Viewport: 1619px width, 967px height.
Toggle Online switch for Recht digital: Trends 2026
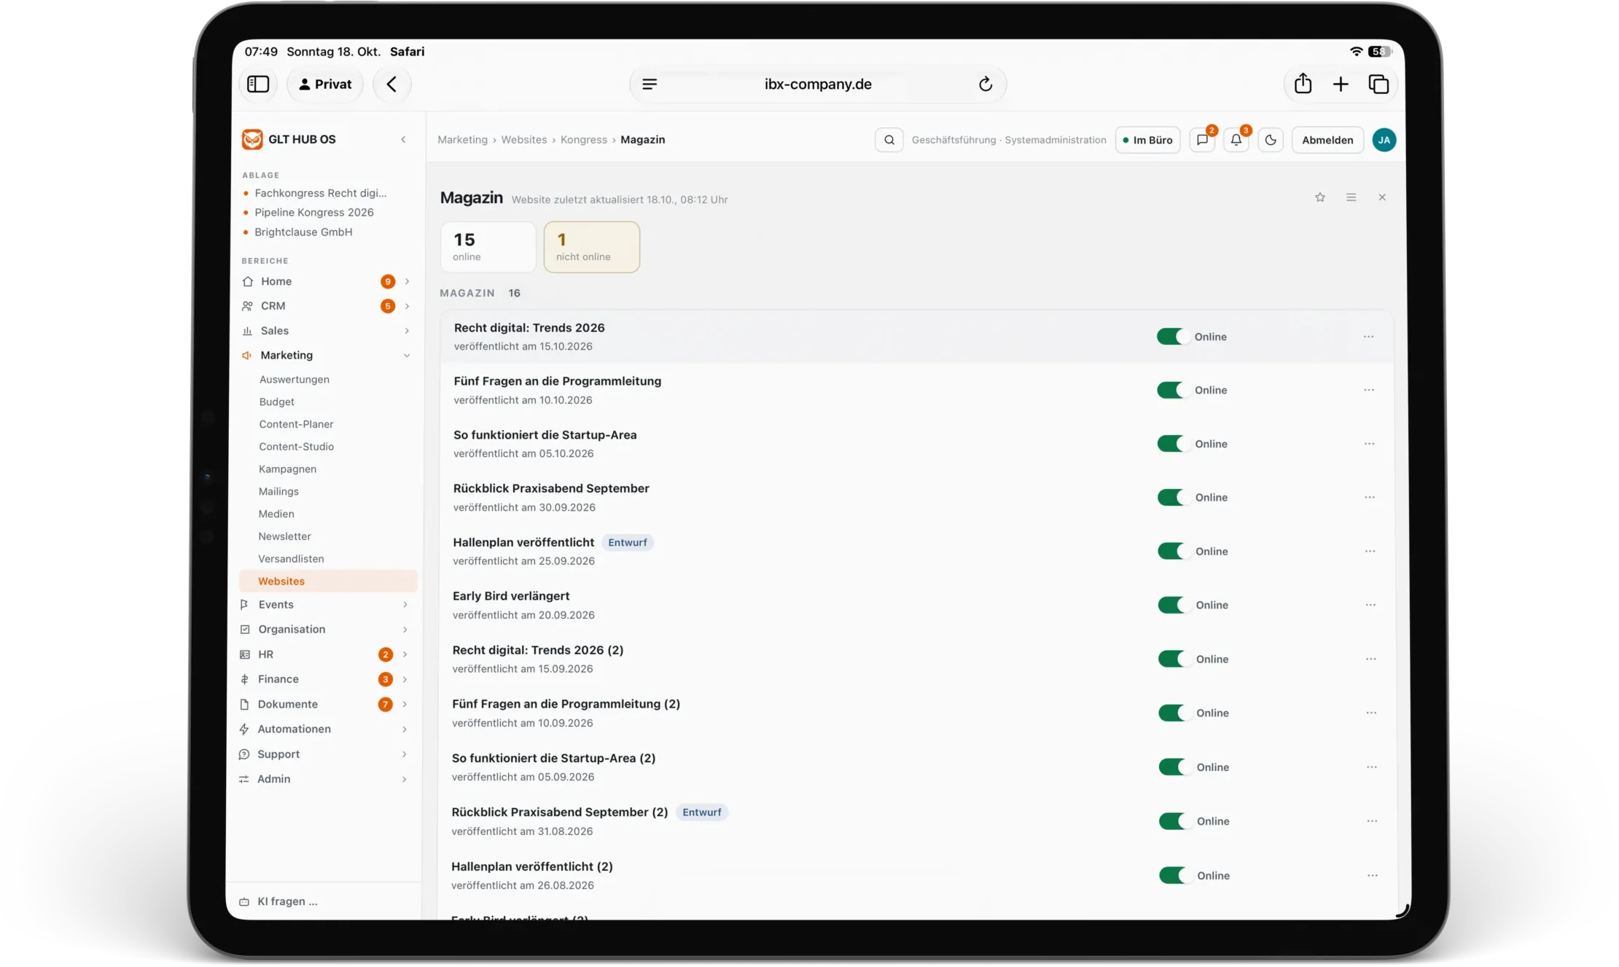point(1172,337)
